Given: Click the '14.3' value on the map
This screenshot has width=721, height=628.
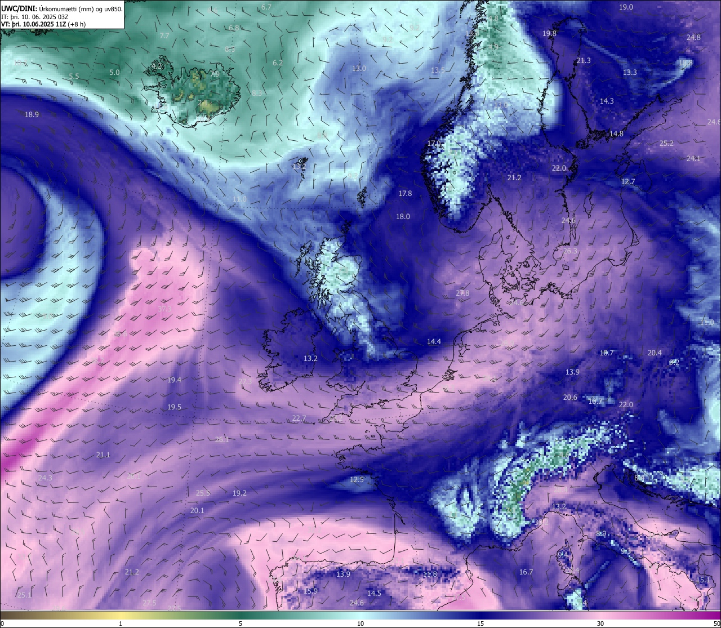Looking at the screenshot, I should [x=607, y=101].
